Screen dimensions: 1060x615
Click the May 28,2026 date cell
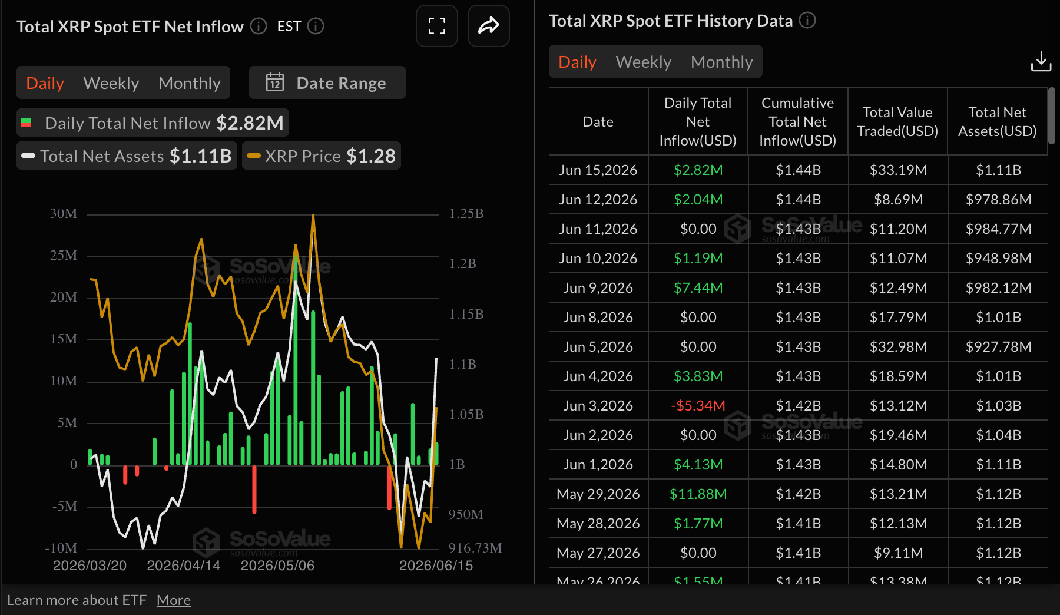(598, 524)
